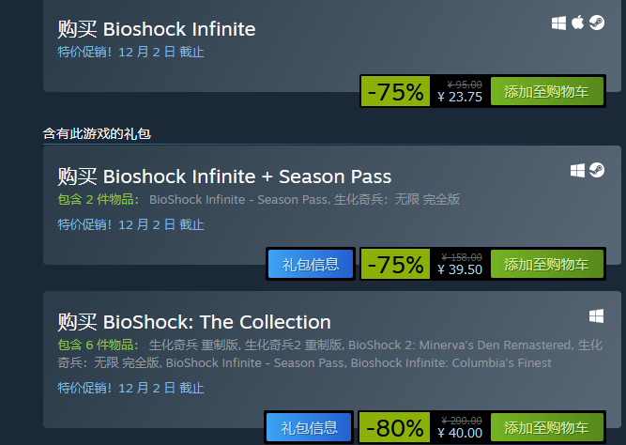Viewport: 626px width, 445px height.
Task: Click SteamOS icon on Bioshock Infinite box
Action: click(x=597, y=23)
